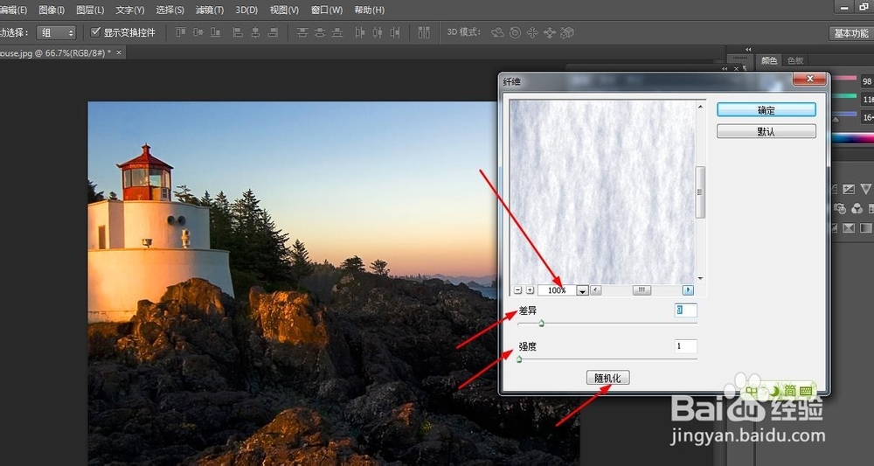The width and height of the screenshot is (874, 466).
Task: Open the 组 auto-select dropdown
Action: click(x=56, y=33)
